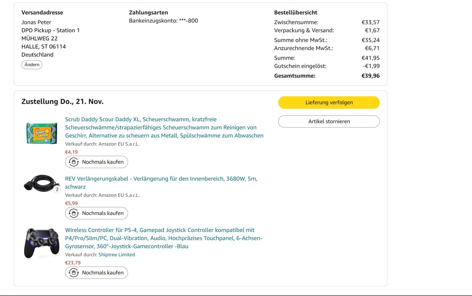The height and width of the screenshot is (296, 472).
Task: Open the Shiptree Limited seller link
Action: tap(117, 255)
